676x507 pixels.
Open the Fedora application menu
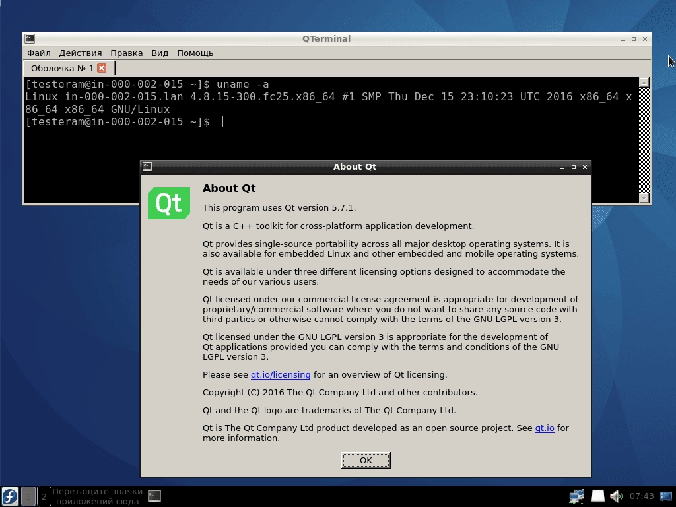pos(10,496)
